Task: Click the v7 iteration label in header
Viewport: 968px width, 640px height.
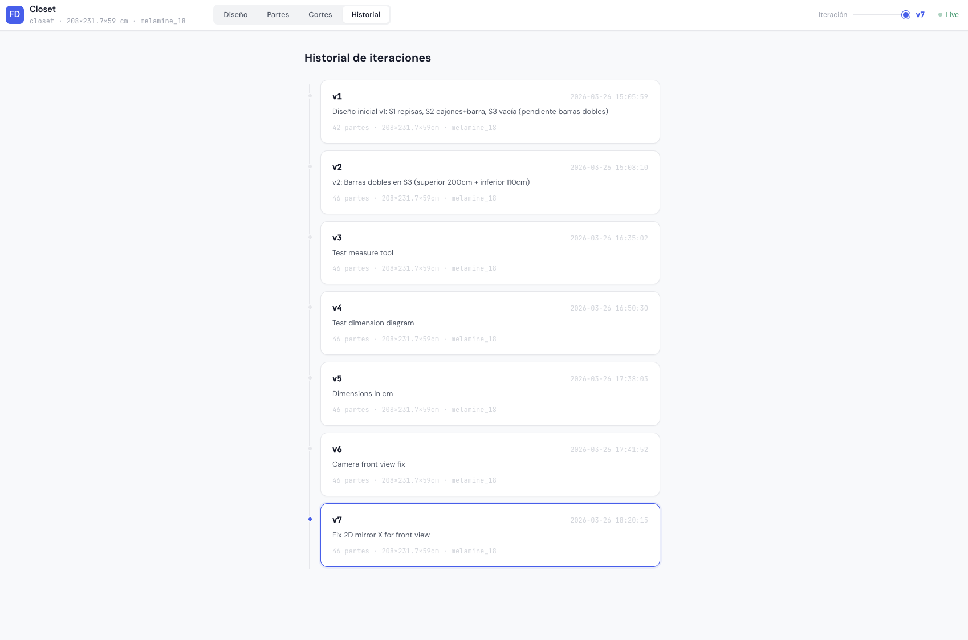Action: click(x=920, y=15)
